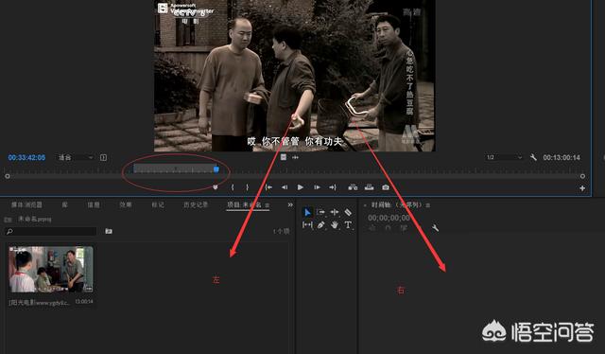Open the 时间轴 panel menu
The image size is (605, 354).
(428, 205)
